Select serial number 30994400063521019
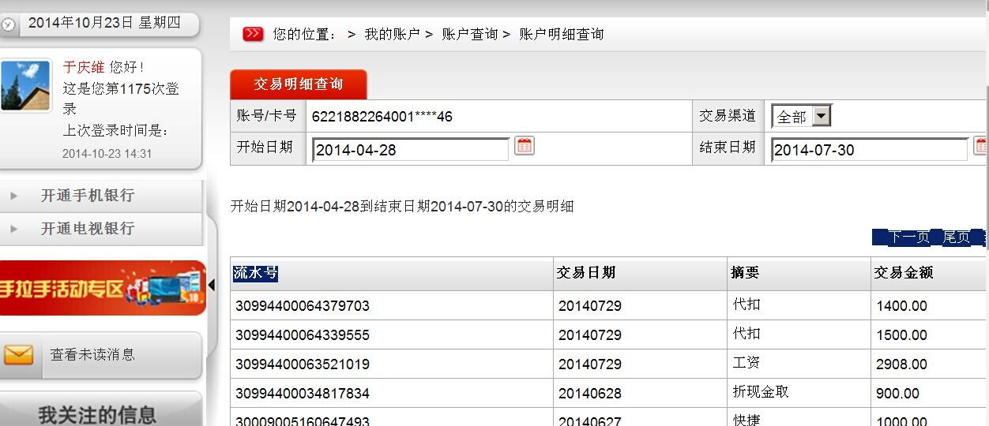This screenshot has height=426, width=989. pos(303,364)
